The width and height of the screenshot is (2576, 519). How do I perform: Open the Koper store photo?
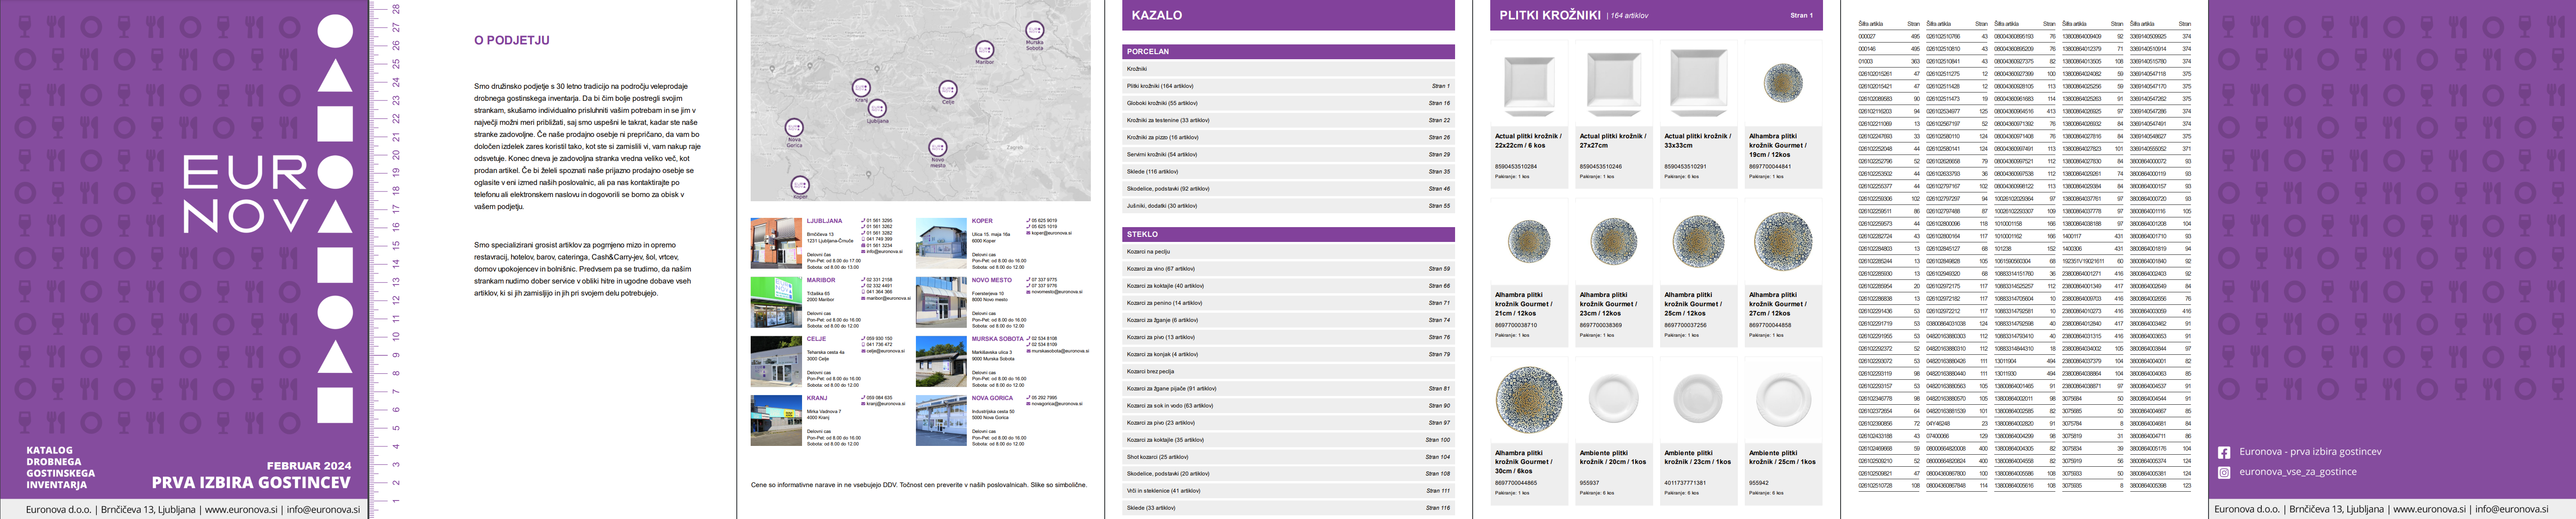point(940,243)
